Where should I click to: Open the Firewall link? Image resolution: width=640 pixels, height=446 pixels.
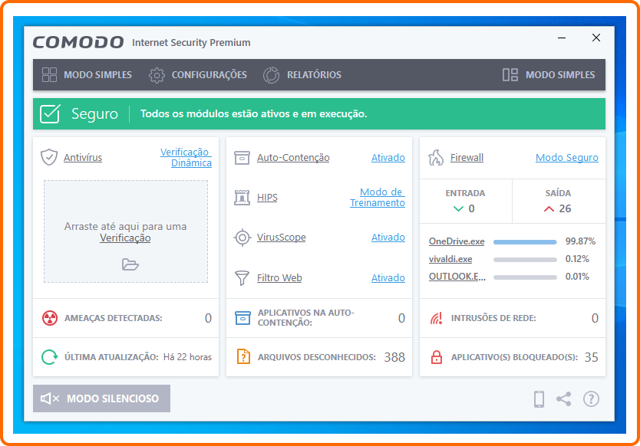pos(467,157)
